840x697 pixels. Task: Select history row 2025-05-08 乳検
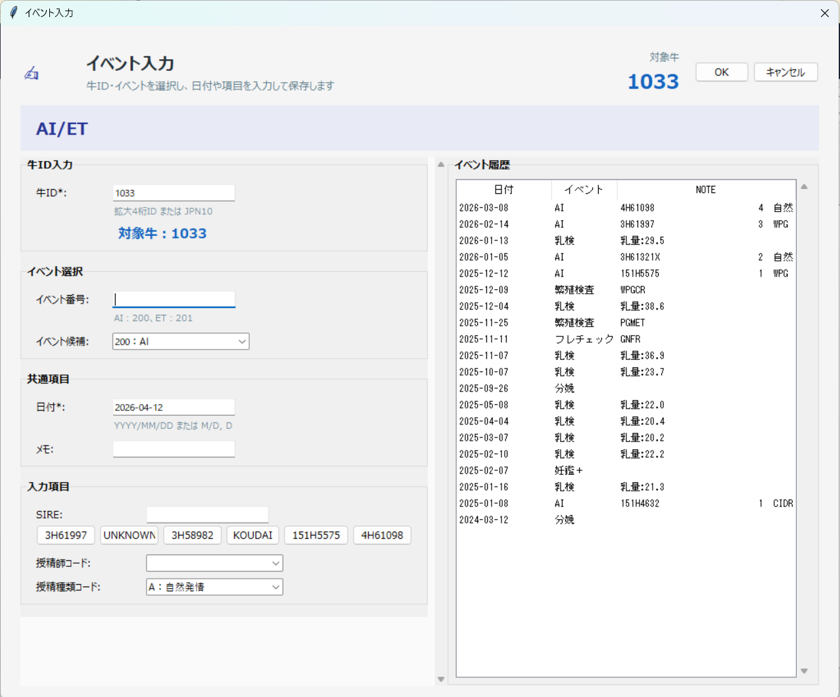click(626, 405)
